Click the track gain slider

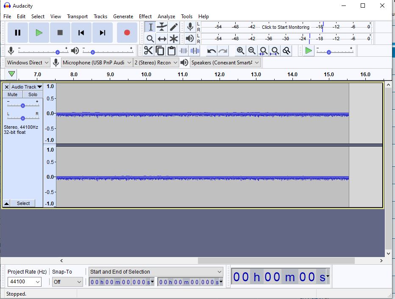coord(22,105)
